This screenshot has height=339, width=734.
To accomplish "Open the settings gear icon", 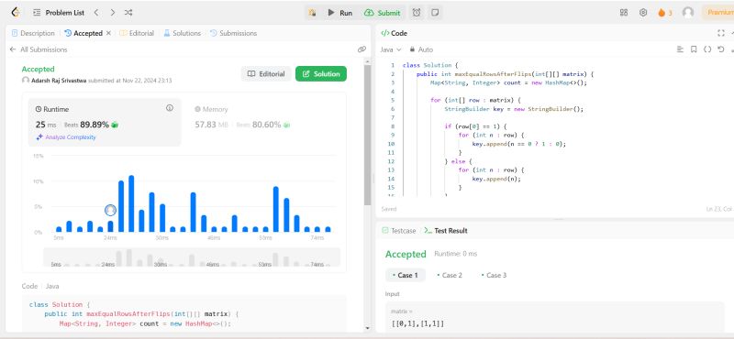I will point(643,13).
